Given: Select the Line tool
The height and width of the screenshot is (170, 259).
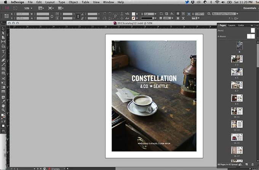Looking at the screenshot, I should (3, 56).
